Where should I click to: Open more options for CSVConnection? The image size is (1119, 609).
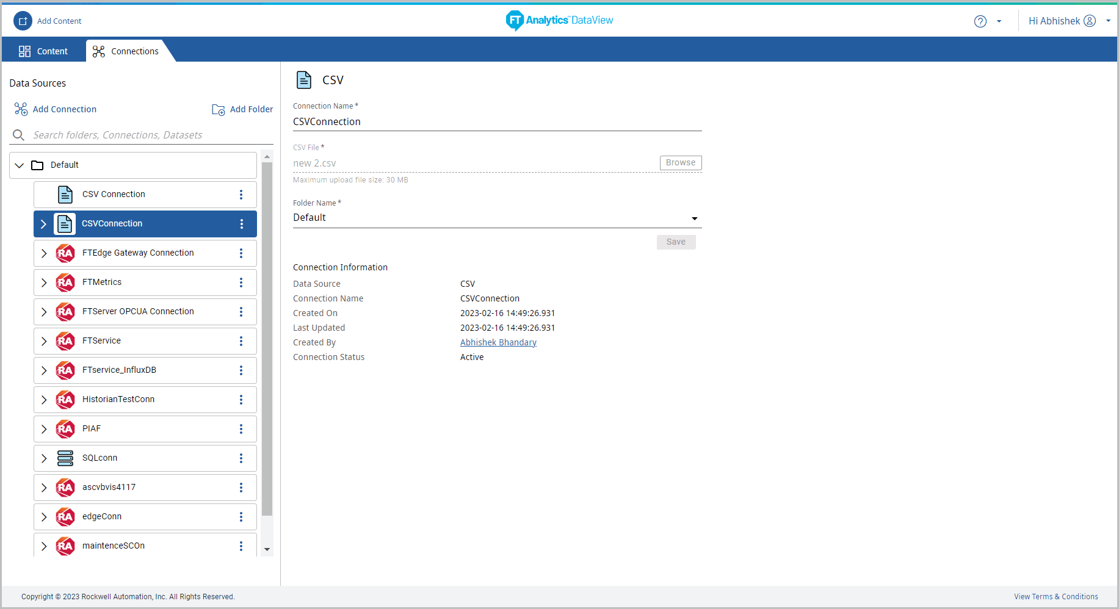(242, 224)
